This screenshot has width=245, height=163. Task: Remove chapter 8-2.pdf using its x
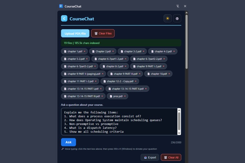(126, 66)
